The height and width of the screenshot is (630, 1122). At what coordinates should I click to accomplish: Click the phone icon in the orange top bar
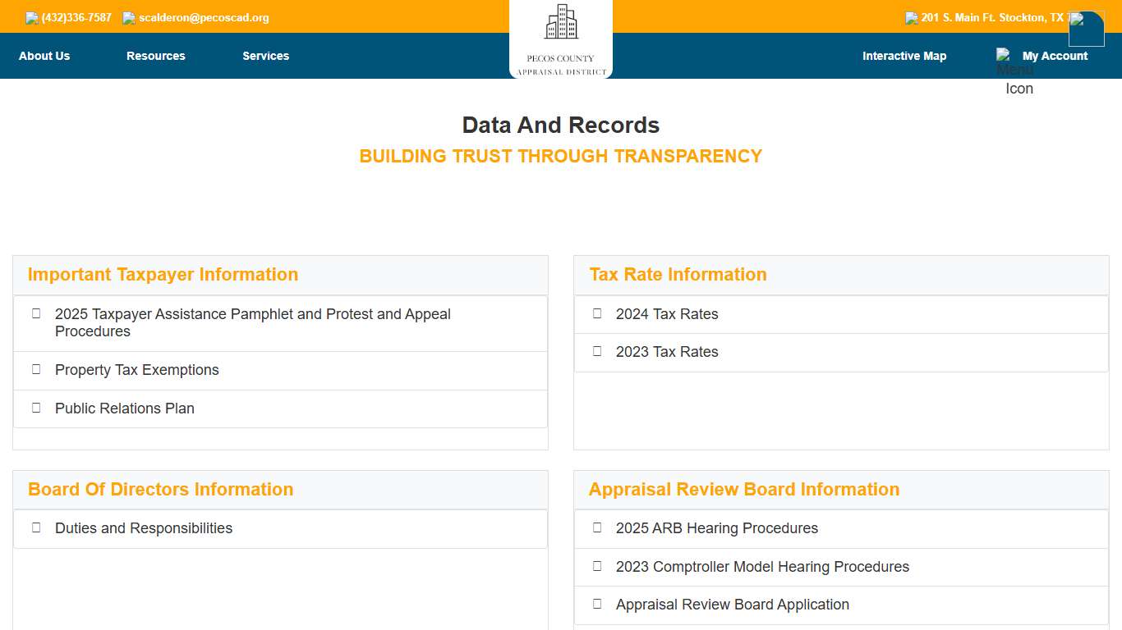(30, 17)
